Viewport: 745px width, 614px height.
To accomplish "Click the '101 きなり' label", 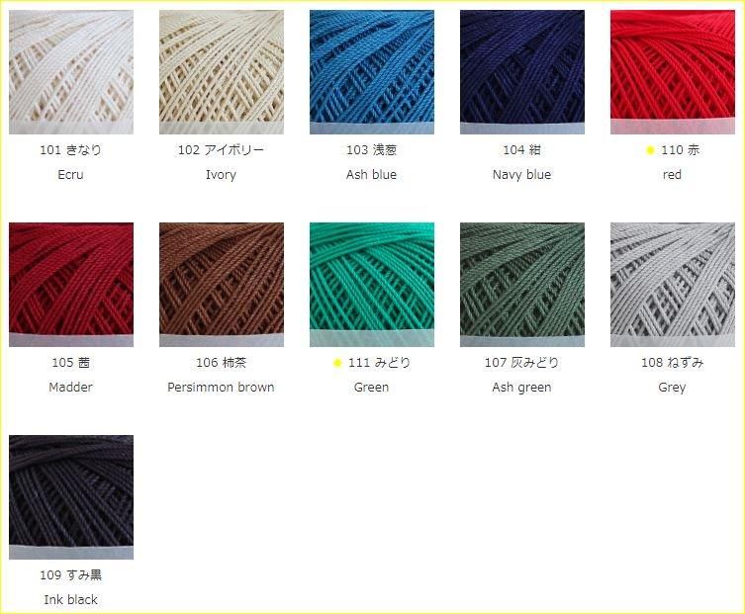I will [x=71, y=150].
